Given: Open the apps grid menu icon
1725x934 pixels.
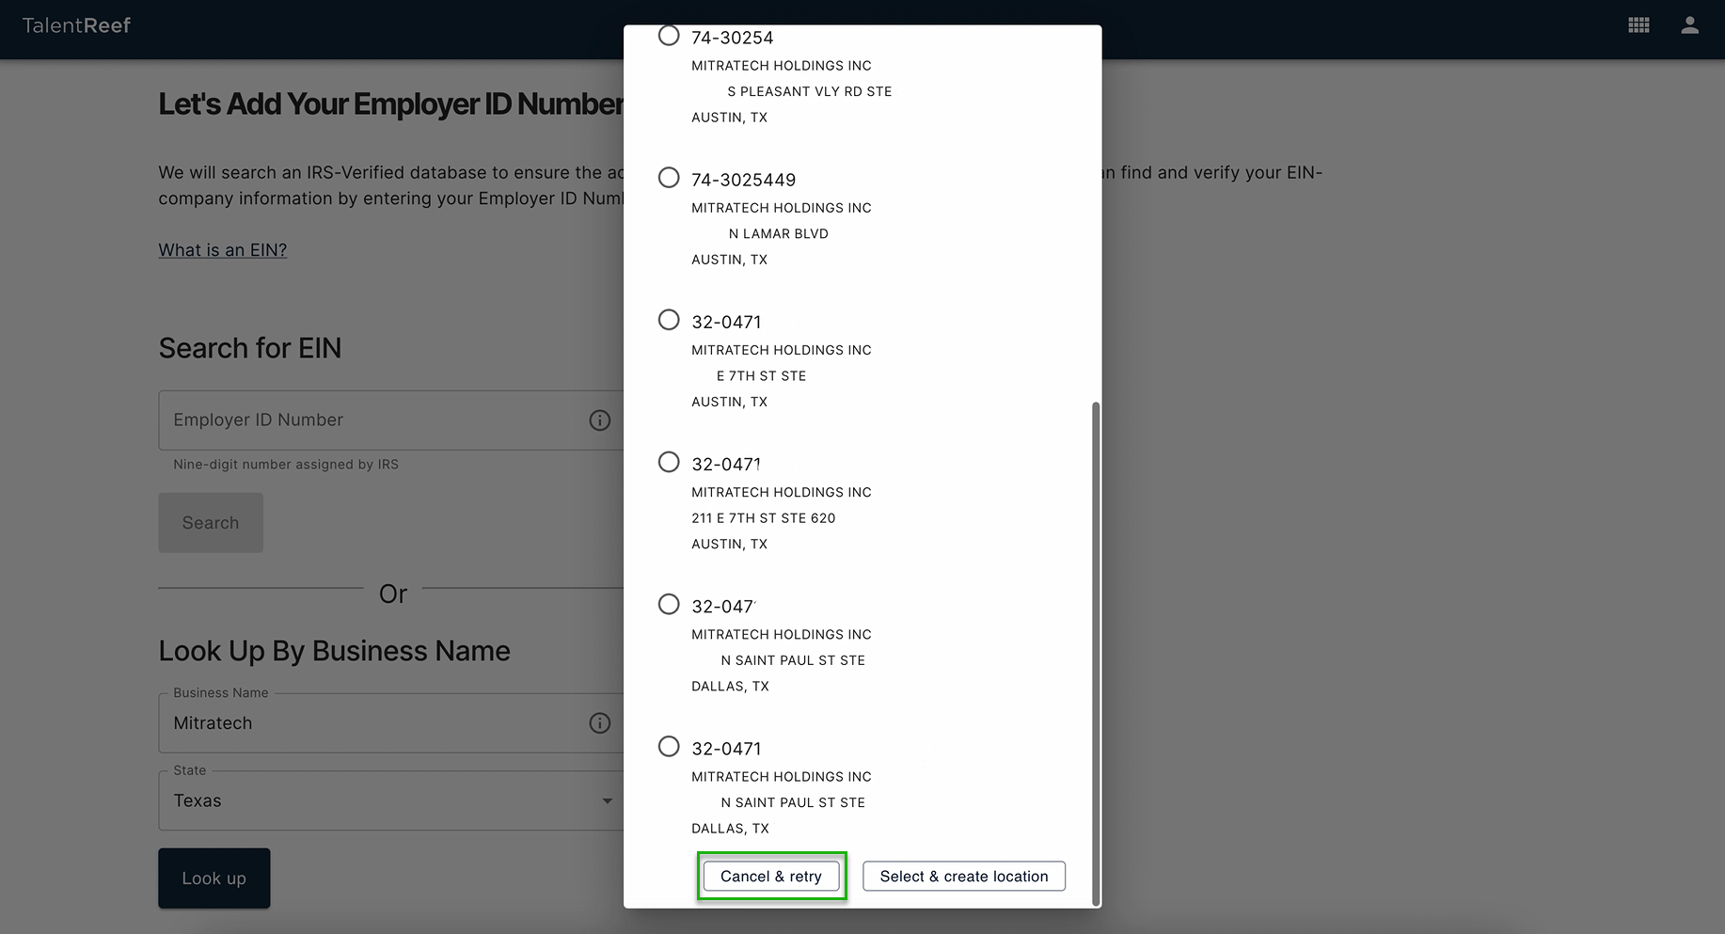Looking at the screenshot, I should tap(1638, 26).
